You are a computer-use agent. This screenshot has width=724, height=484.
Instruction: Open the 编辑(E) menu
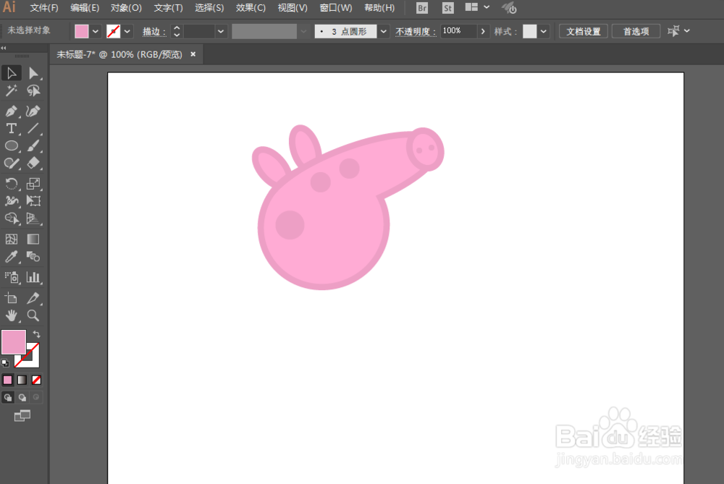click(85, 8)
